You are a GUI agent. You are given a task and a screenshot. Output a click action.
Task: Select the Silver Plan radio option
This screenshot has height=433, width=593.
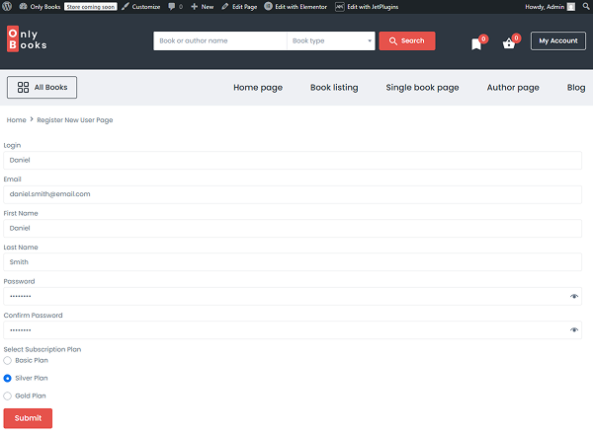click(7, 379)
